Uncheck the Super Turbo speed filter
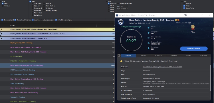 click(184, 8)
